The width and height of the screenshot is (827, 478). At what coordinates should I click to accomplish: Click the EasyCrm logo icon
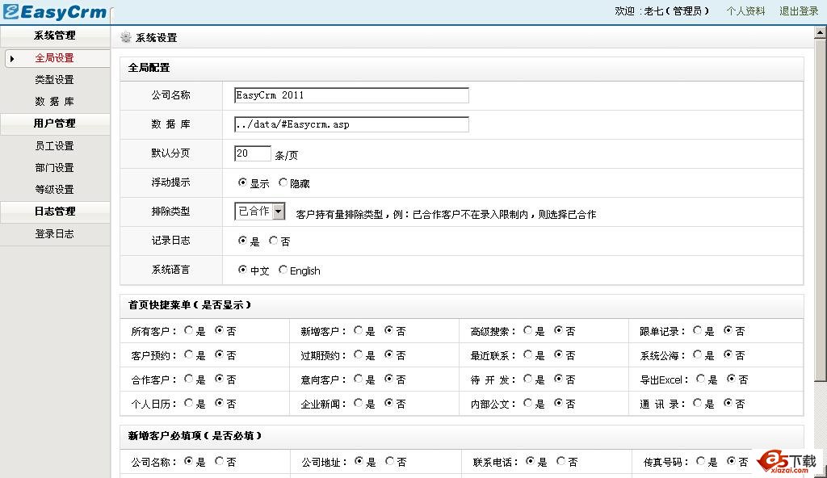[10, 12]
